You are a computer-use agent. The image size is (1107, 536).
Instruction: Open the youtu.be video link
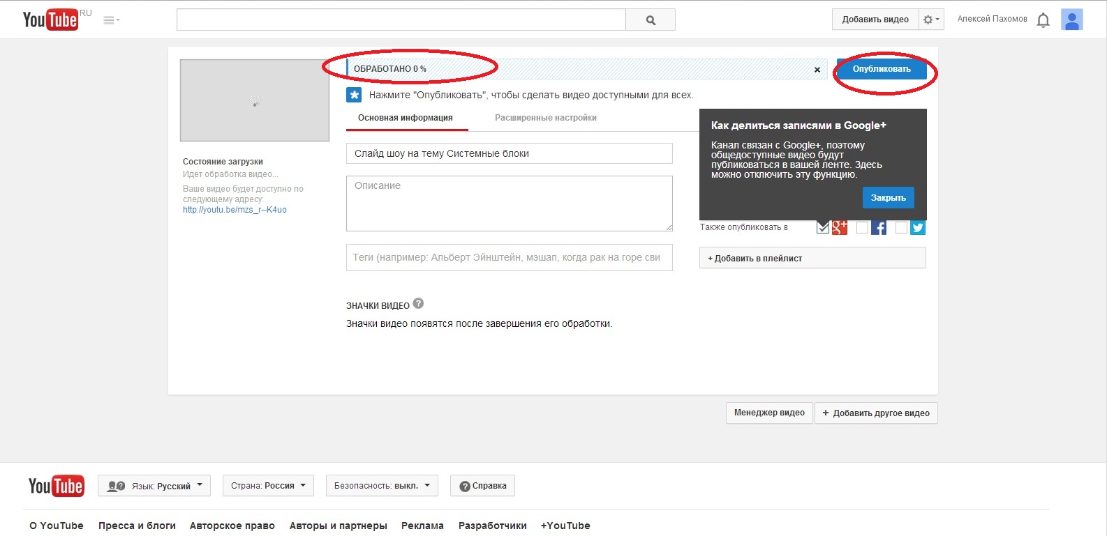point(235,210)
